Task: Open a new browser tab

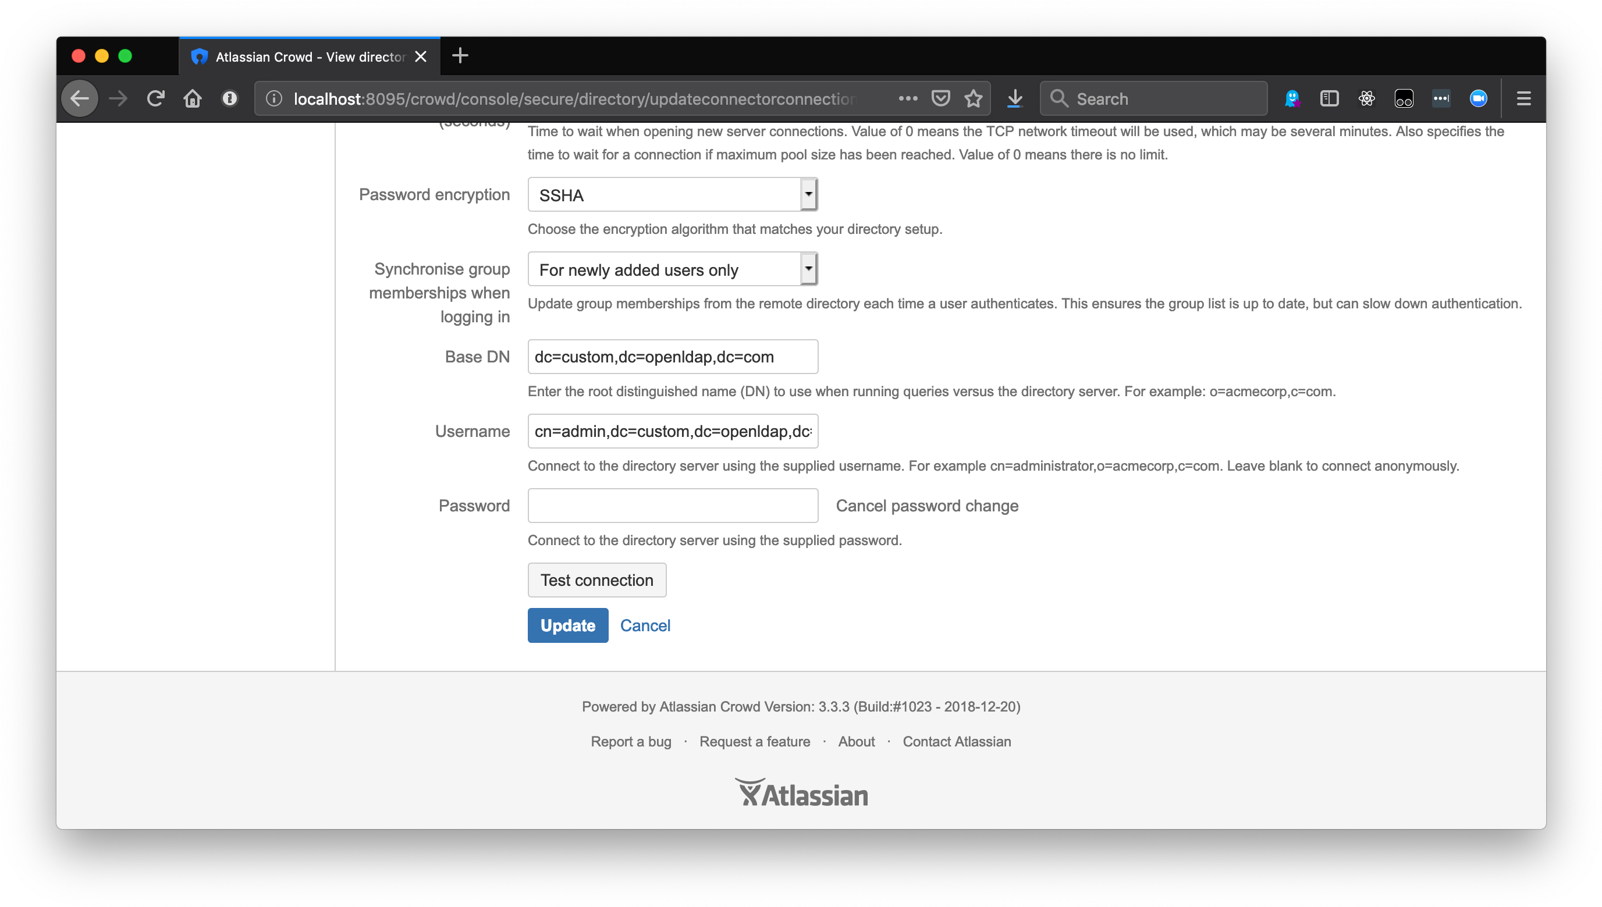Action: [x=460, y=56]
